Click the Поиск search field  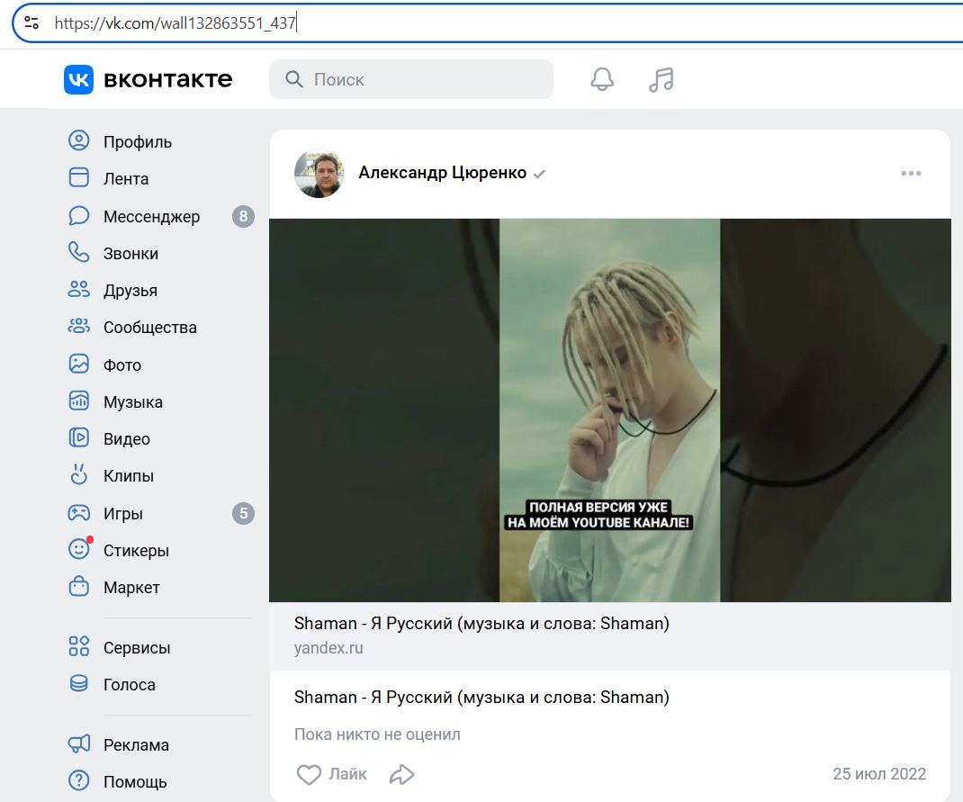coord(411,79)
